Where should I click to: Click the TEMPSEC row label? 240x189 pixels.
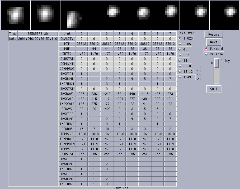(x=67, y=149)
